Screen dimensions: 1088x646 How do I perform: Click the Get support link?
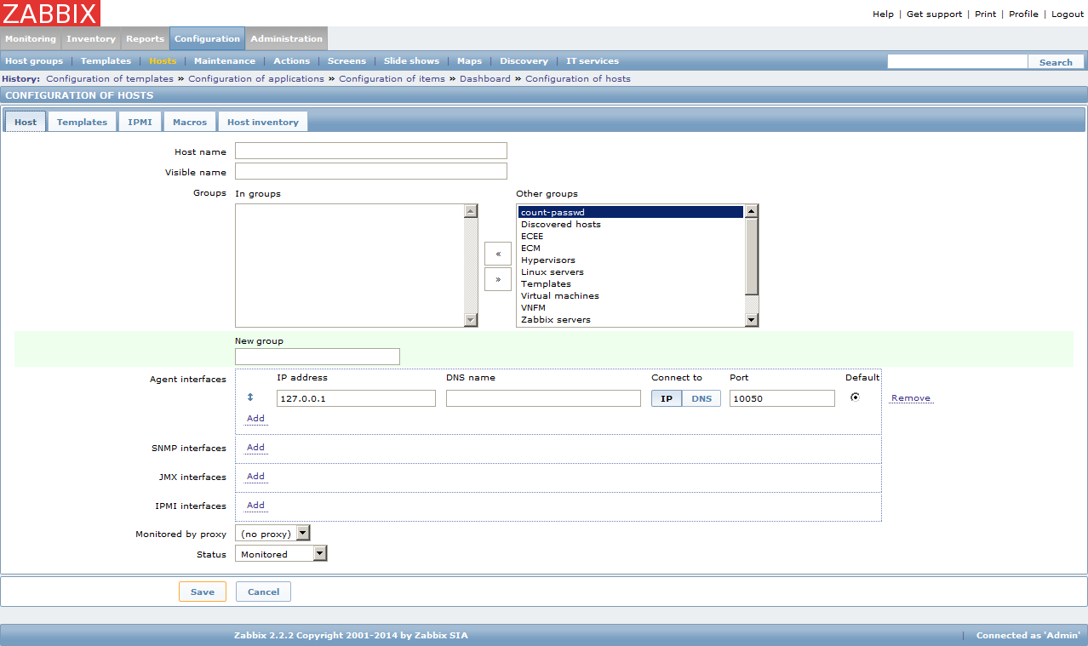[934, 14]
